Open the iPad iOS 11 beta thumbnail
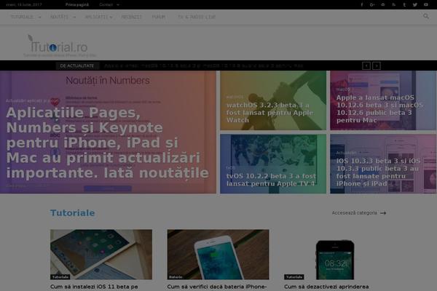The image size is (437, 291). coord(101,254)
